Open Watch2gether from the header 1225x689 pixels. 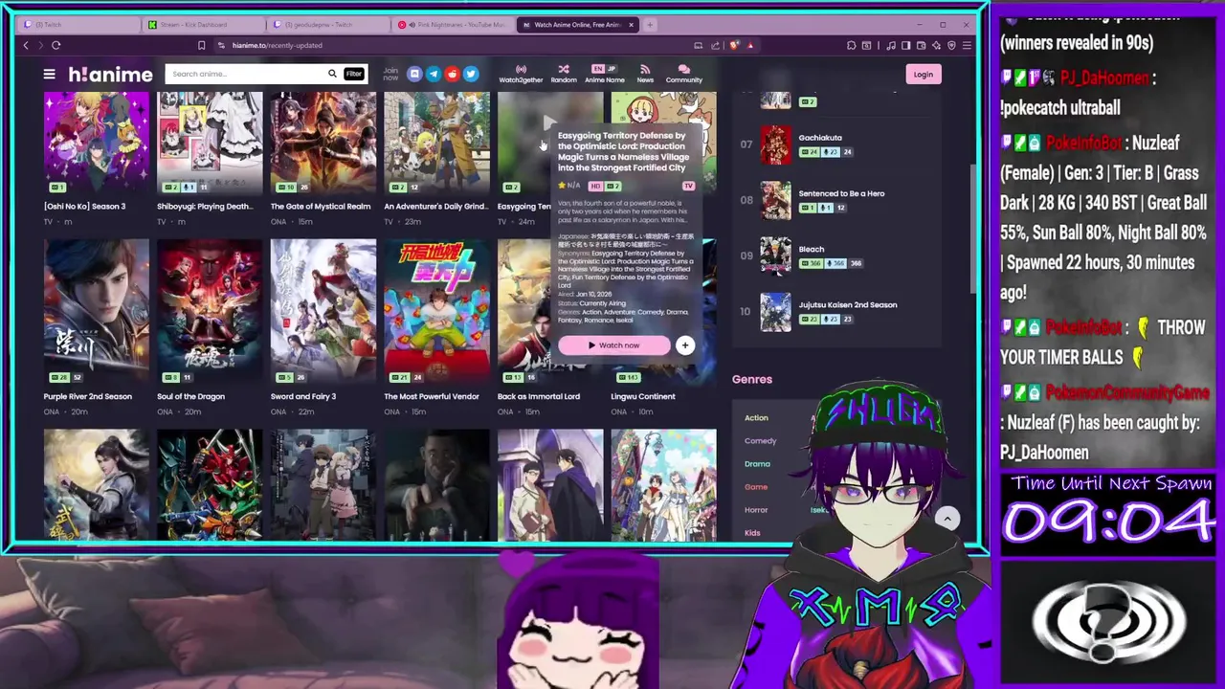point(521,74)
